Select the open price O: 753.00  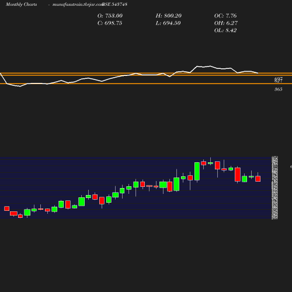coord(110,16)
